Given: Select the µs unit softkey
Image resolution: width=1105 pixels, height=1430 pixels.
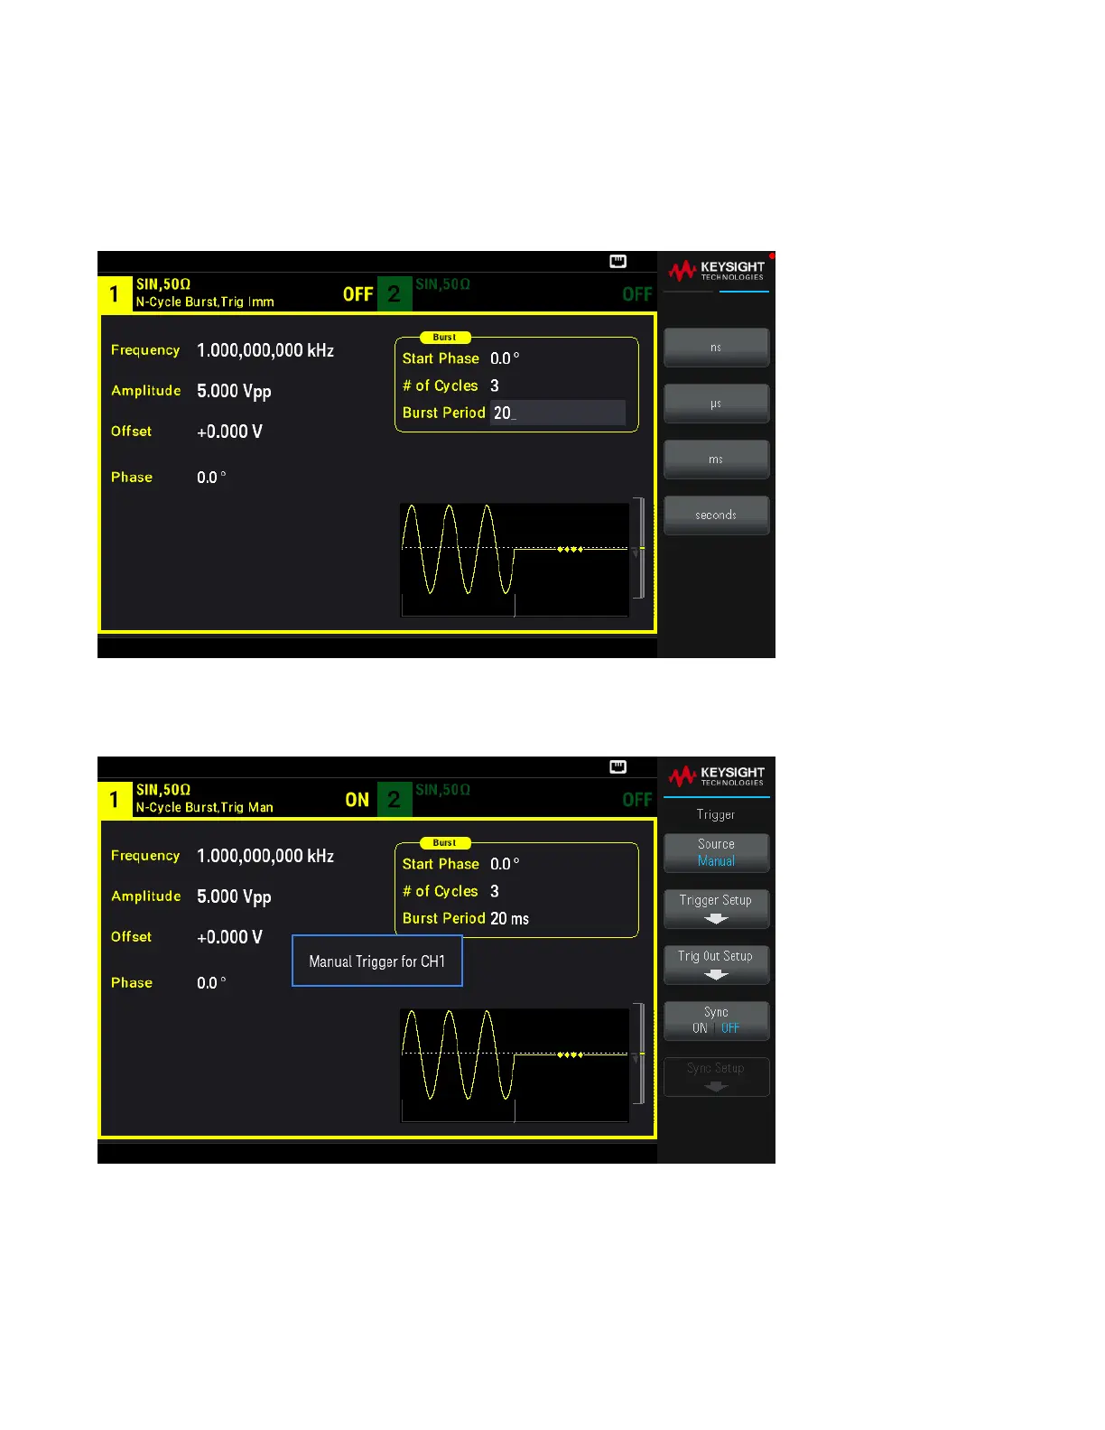Looking at the screenshot, I should pos(716,404).
